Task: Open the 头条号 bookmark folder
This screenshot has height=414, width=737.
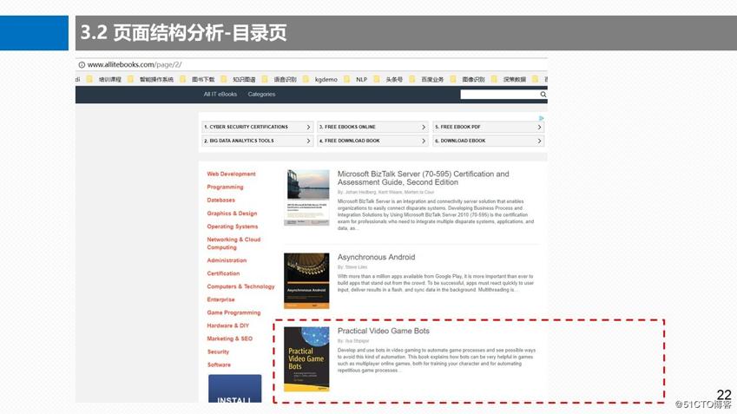Action: (388, 80)
